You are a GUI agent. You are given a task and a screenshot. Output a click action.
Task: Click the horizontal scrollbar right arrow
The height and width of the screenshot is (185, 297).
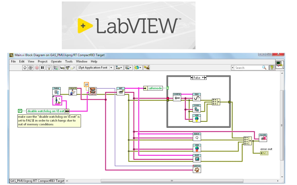tap(278, 181)
